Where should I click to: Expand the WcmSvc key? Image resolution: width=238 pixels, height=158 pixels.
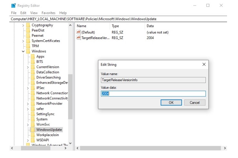tap(28, 125)
